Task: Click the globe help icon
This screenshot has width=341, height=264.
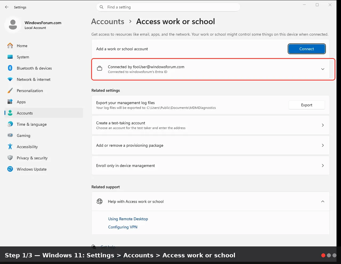Action: [99, 201]
